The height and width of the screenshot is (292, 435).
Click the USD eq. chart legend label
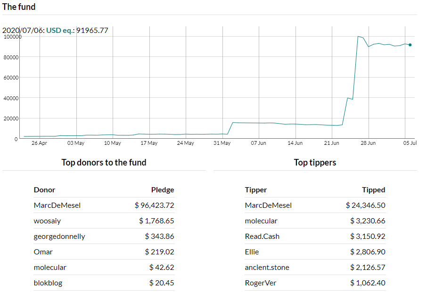point(60,30)
